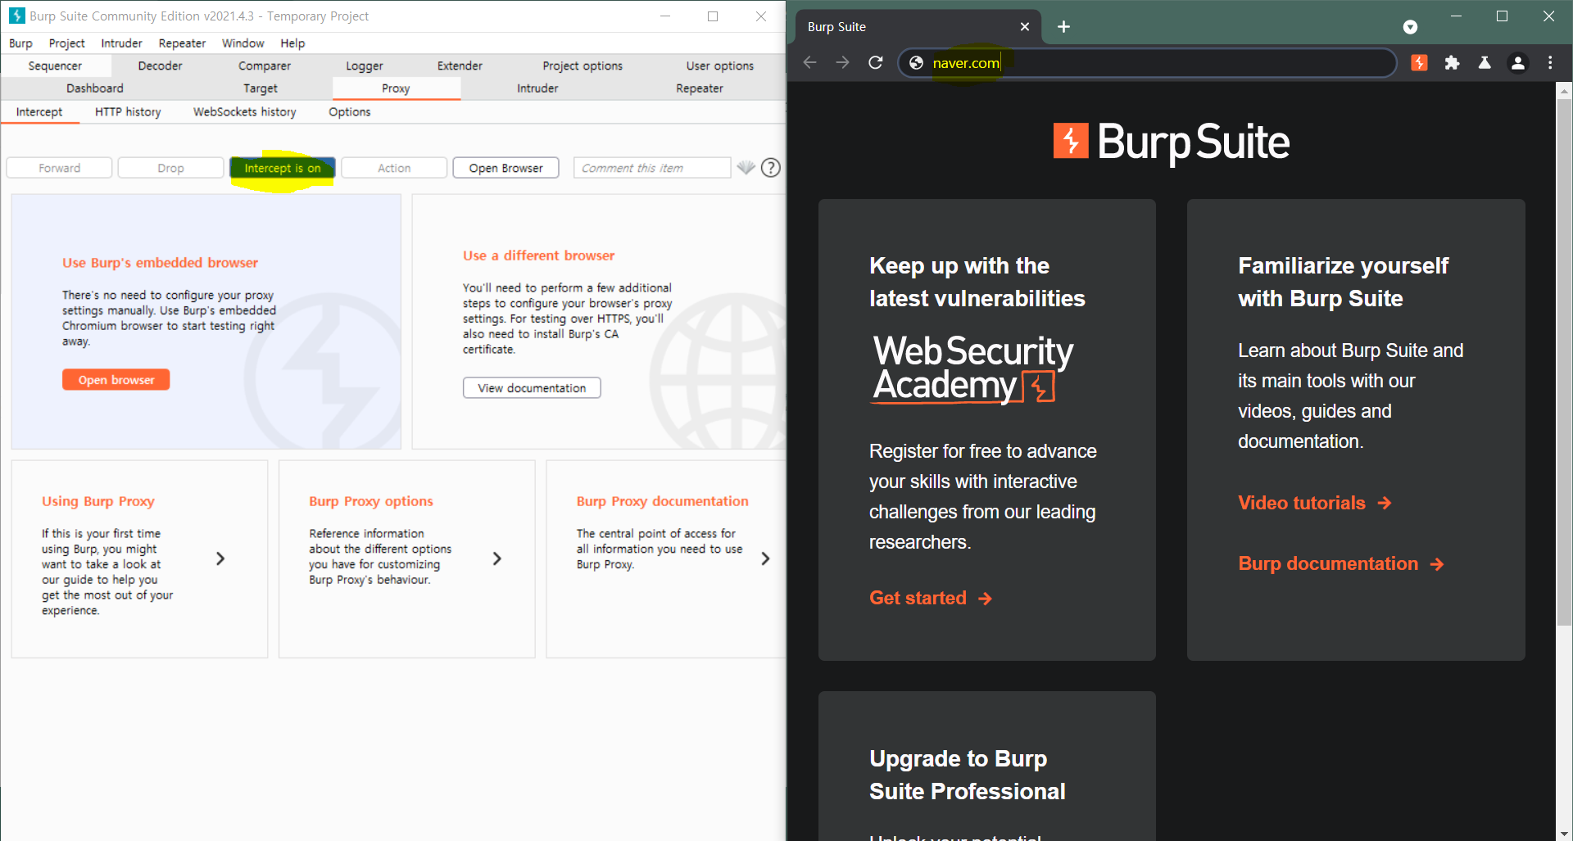
Task: Switch to the Dashboard tab
Action: [95, 88]
